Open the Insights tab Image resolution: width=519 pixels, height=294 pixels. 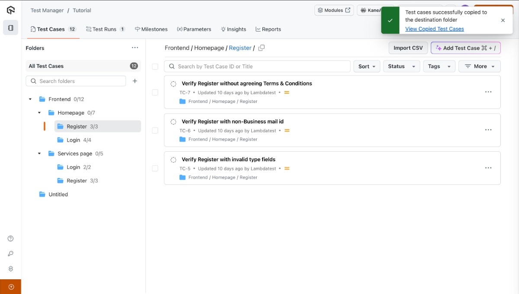pos(233,29)
